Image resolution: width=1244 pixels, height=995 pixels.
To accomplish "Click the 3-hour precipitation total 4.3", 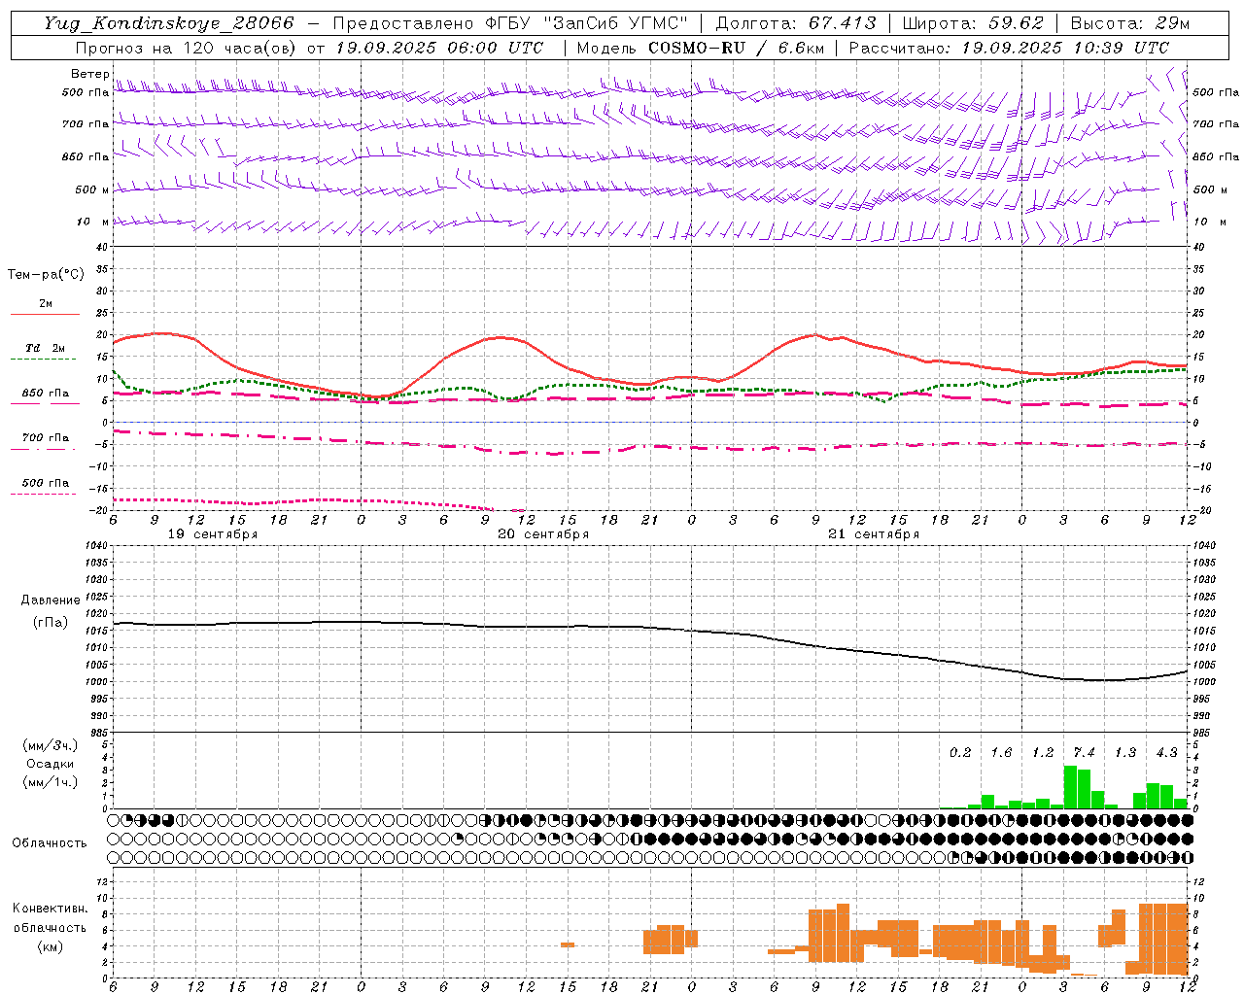I will point(1166,753).
